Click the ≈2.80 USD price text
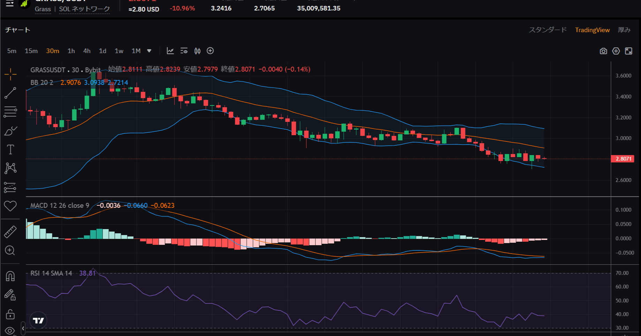 click(144, 9)
